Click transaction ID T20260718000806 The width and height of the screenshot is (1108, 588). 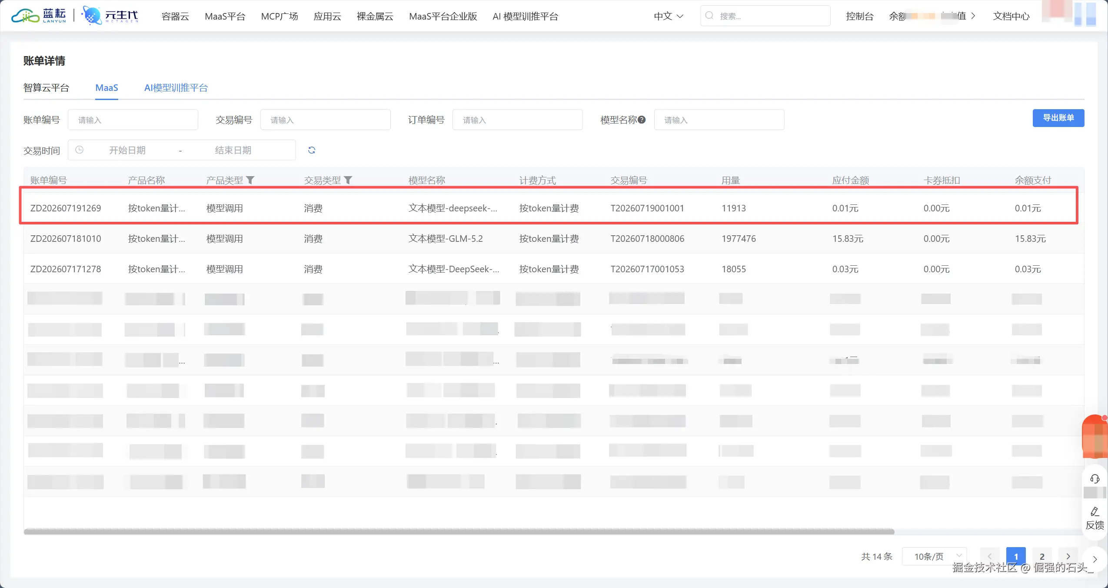[647, 238]
